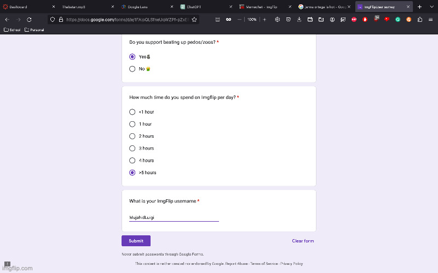The image size is (438, 273).
Task: Open the extensions puzzle-piece icon
Action: (x=419, y=19)
